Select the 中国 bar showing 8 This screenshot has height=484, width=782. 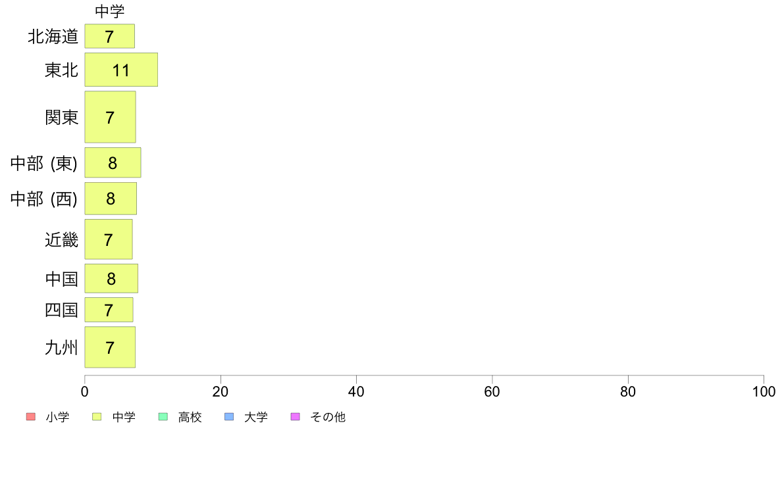111,279
